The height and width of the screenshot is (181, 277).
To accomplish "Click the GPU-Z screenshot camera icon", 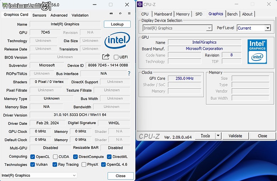I will [x=111, y=13].
